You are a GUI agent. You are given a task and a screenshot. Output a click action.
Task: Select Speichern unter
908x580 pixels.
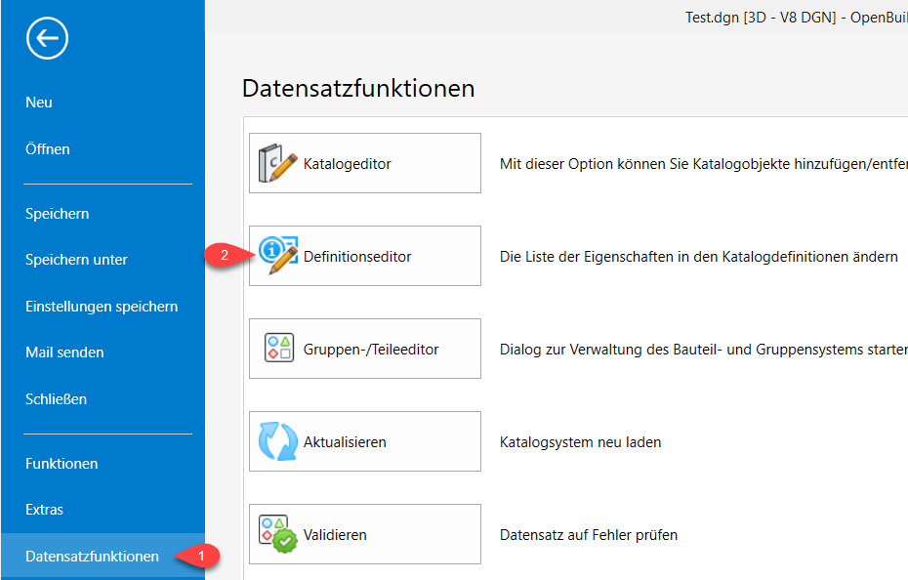click(x=76, y=260)
